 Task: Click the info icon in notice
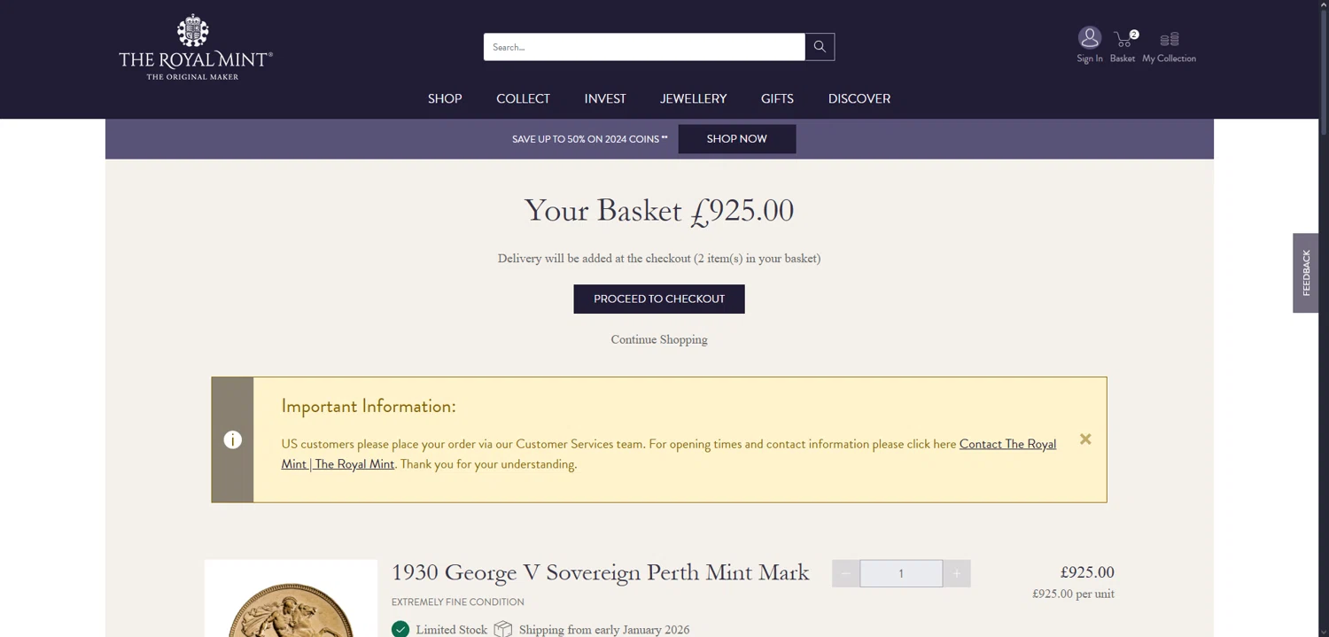233,439
